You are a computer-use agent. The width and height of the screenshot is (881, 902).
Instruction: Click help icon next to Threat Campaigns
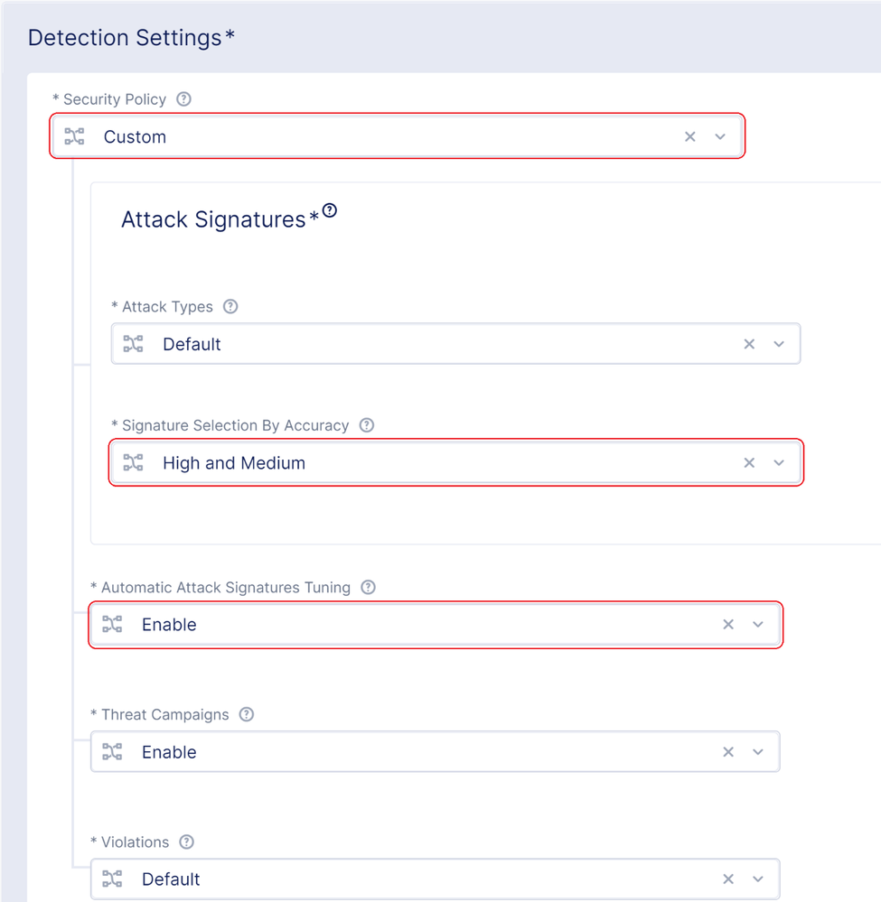pos(247,715)
